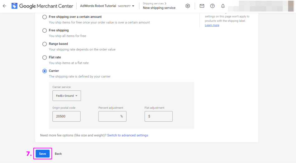Click the Save button

[x=43, y=154]
